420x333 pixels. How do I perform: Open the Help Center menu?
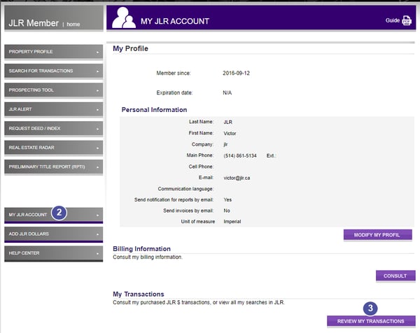click(54, 253)
